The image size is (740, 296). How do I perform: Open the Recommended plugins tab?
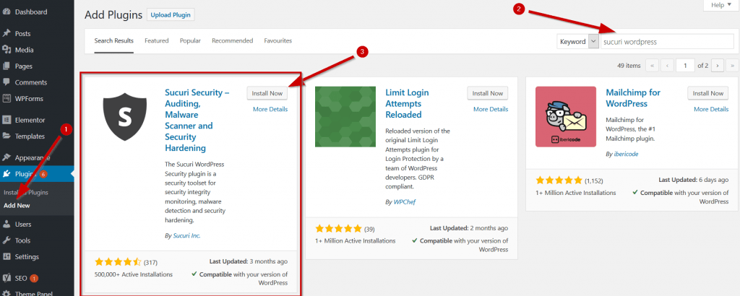(232, 41)
